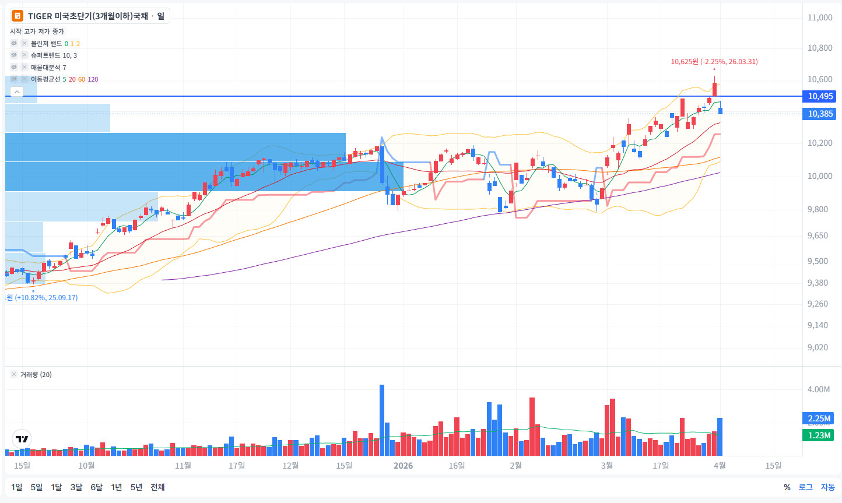The height and width of the screenshot is (503, 842).
Task: Click the 9,500 price axis tick
Action: point(818,261)
